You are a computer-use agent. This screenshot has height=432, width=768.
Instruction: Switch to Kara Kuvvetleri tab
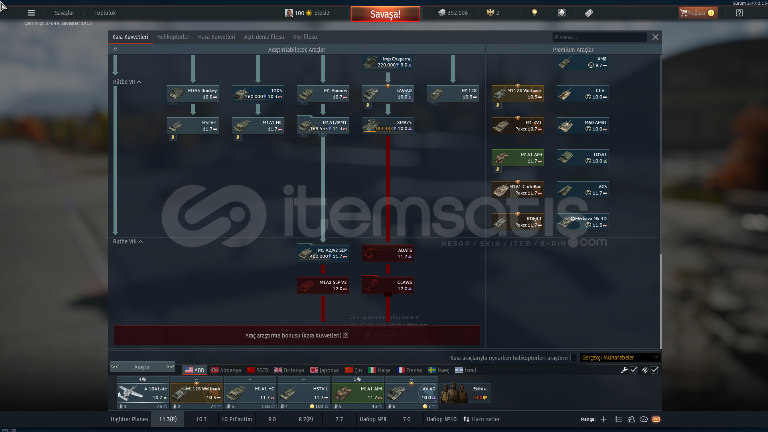[130, 37]
